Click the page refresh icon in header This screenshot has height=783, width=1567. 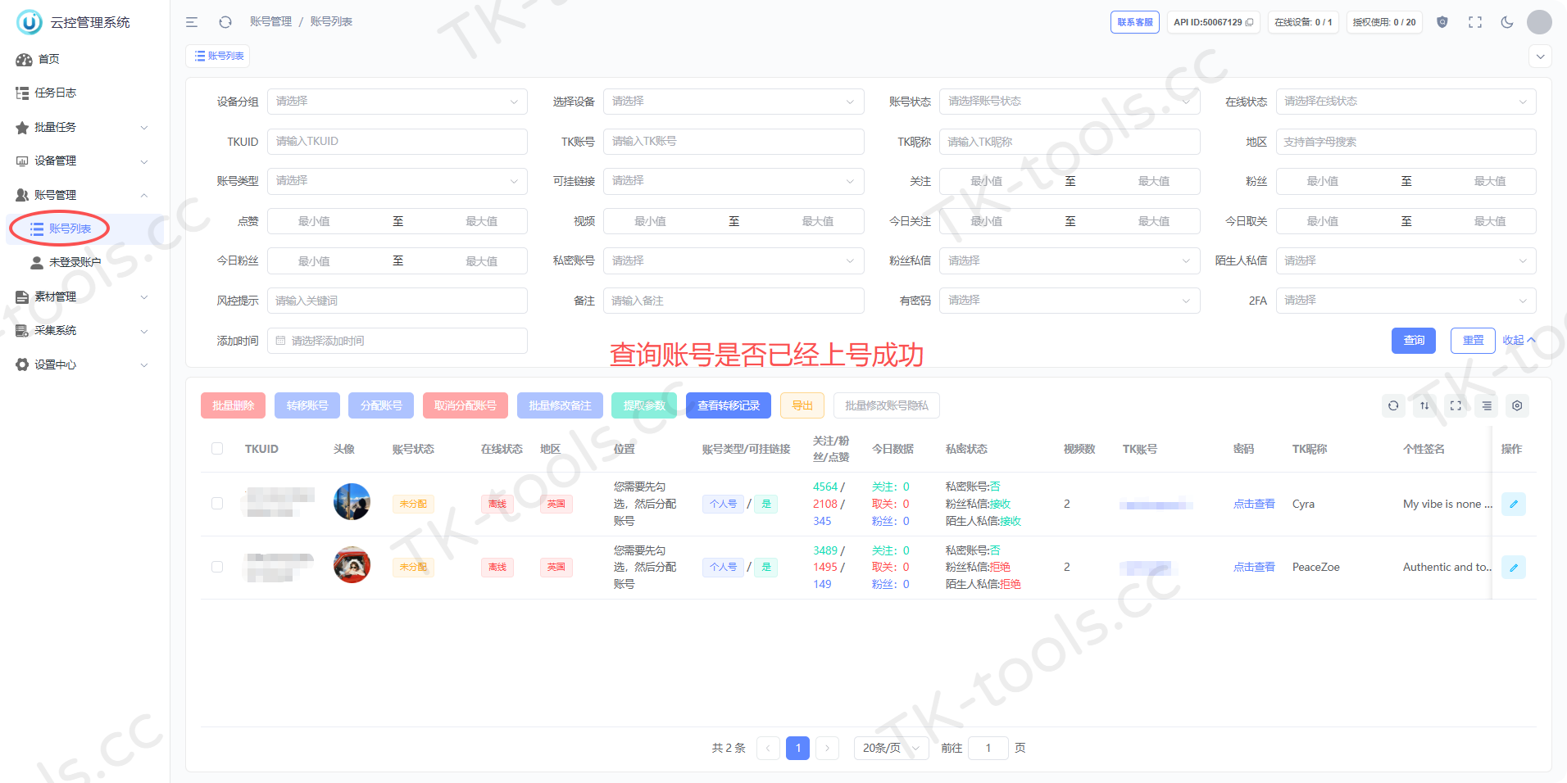click(225, 22)
